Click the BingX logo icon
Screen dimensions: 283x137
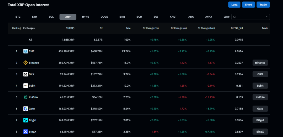click(26, 132)
